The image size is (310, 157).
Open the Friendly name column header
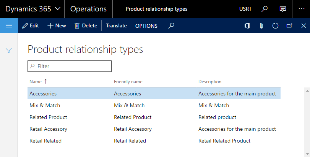(x=128, y=82)
